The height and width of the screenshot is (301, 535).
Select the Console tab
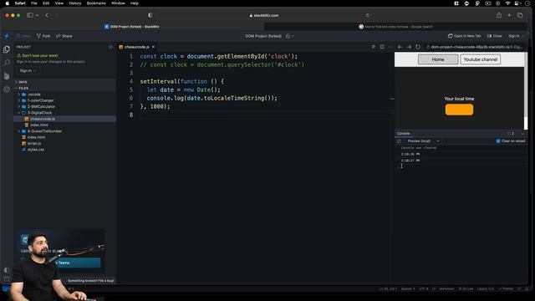[x=404, y=134]
